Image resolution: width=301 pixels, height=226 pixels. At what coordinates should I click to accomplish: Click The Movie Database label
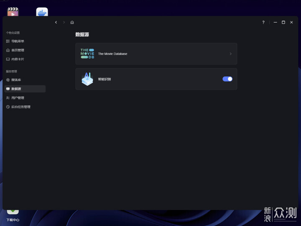tap(113, 54)
